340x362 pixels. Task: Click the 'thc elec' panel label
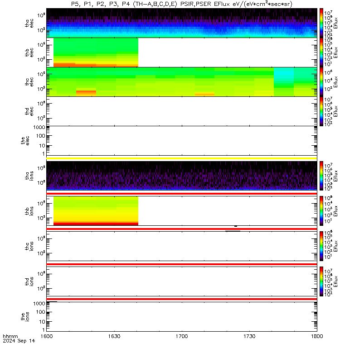(x=29, y=82)
